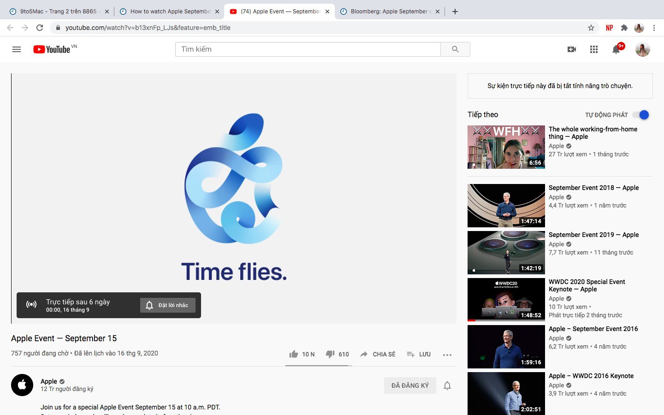Dislike the video with thumbs down
The image size is (664, 415).
click(x=330, y=354)
